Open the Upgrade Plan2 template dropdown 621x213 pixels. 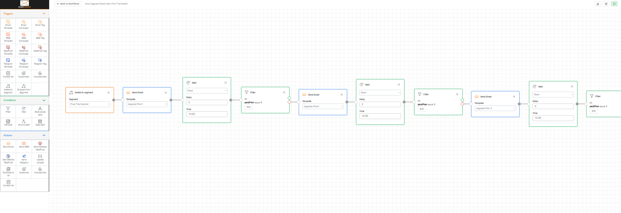pyautogui.click(x=323, y=107)
